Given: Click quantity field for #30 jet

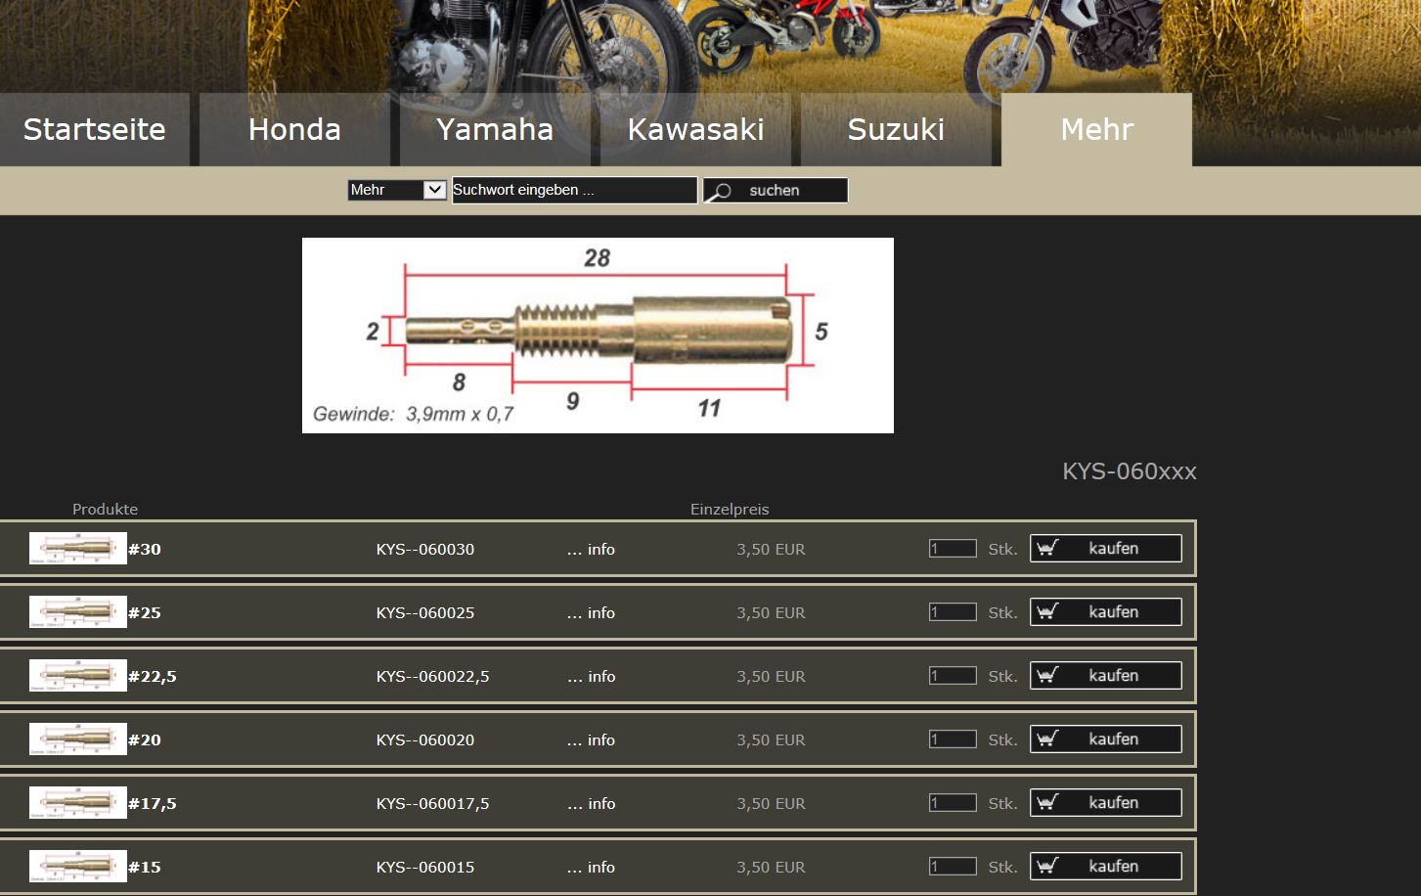Looking at the screenshot, I should pos(953,549).
